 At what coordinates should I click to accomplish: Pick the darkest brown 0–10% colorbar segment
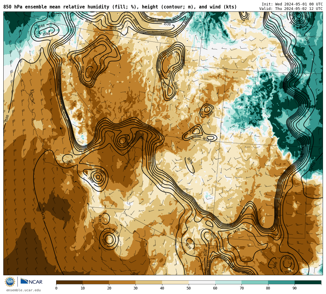click(69, 282)
